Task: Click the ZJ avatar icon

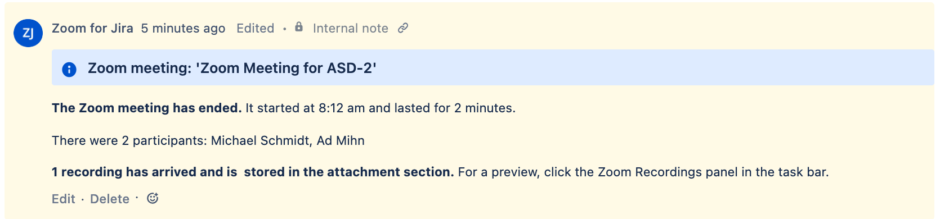Action: tap(28, 33)
